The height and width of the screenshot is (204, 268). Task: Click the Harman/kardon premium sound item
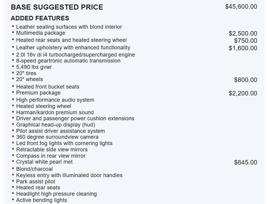pos(55,112)
